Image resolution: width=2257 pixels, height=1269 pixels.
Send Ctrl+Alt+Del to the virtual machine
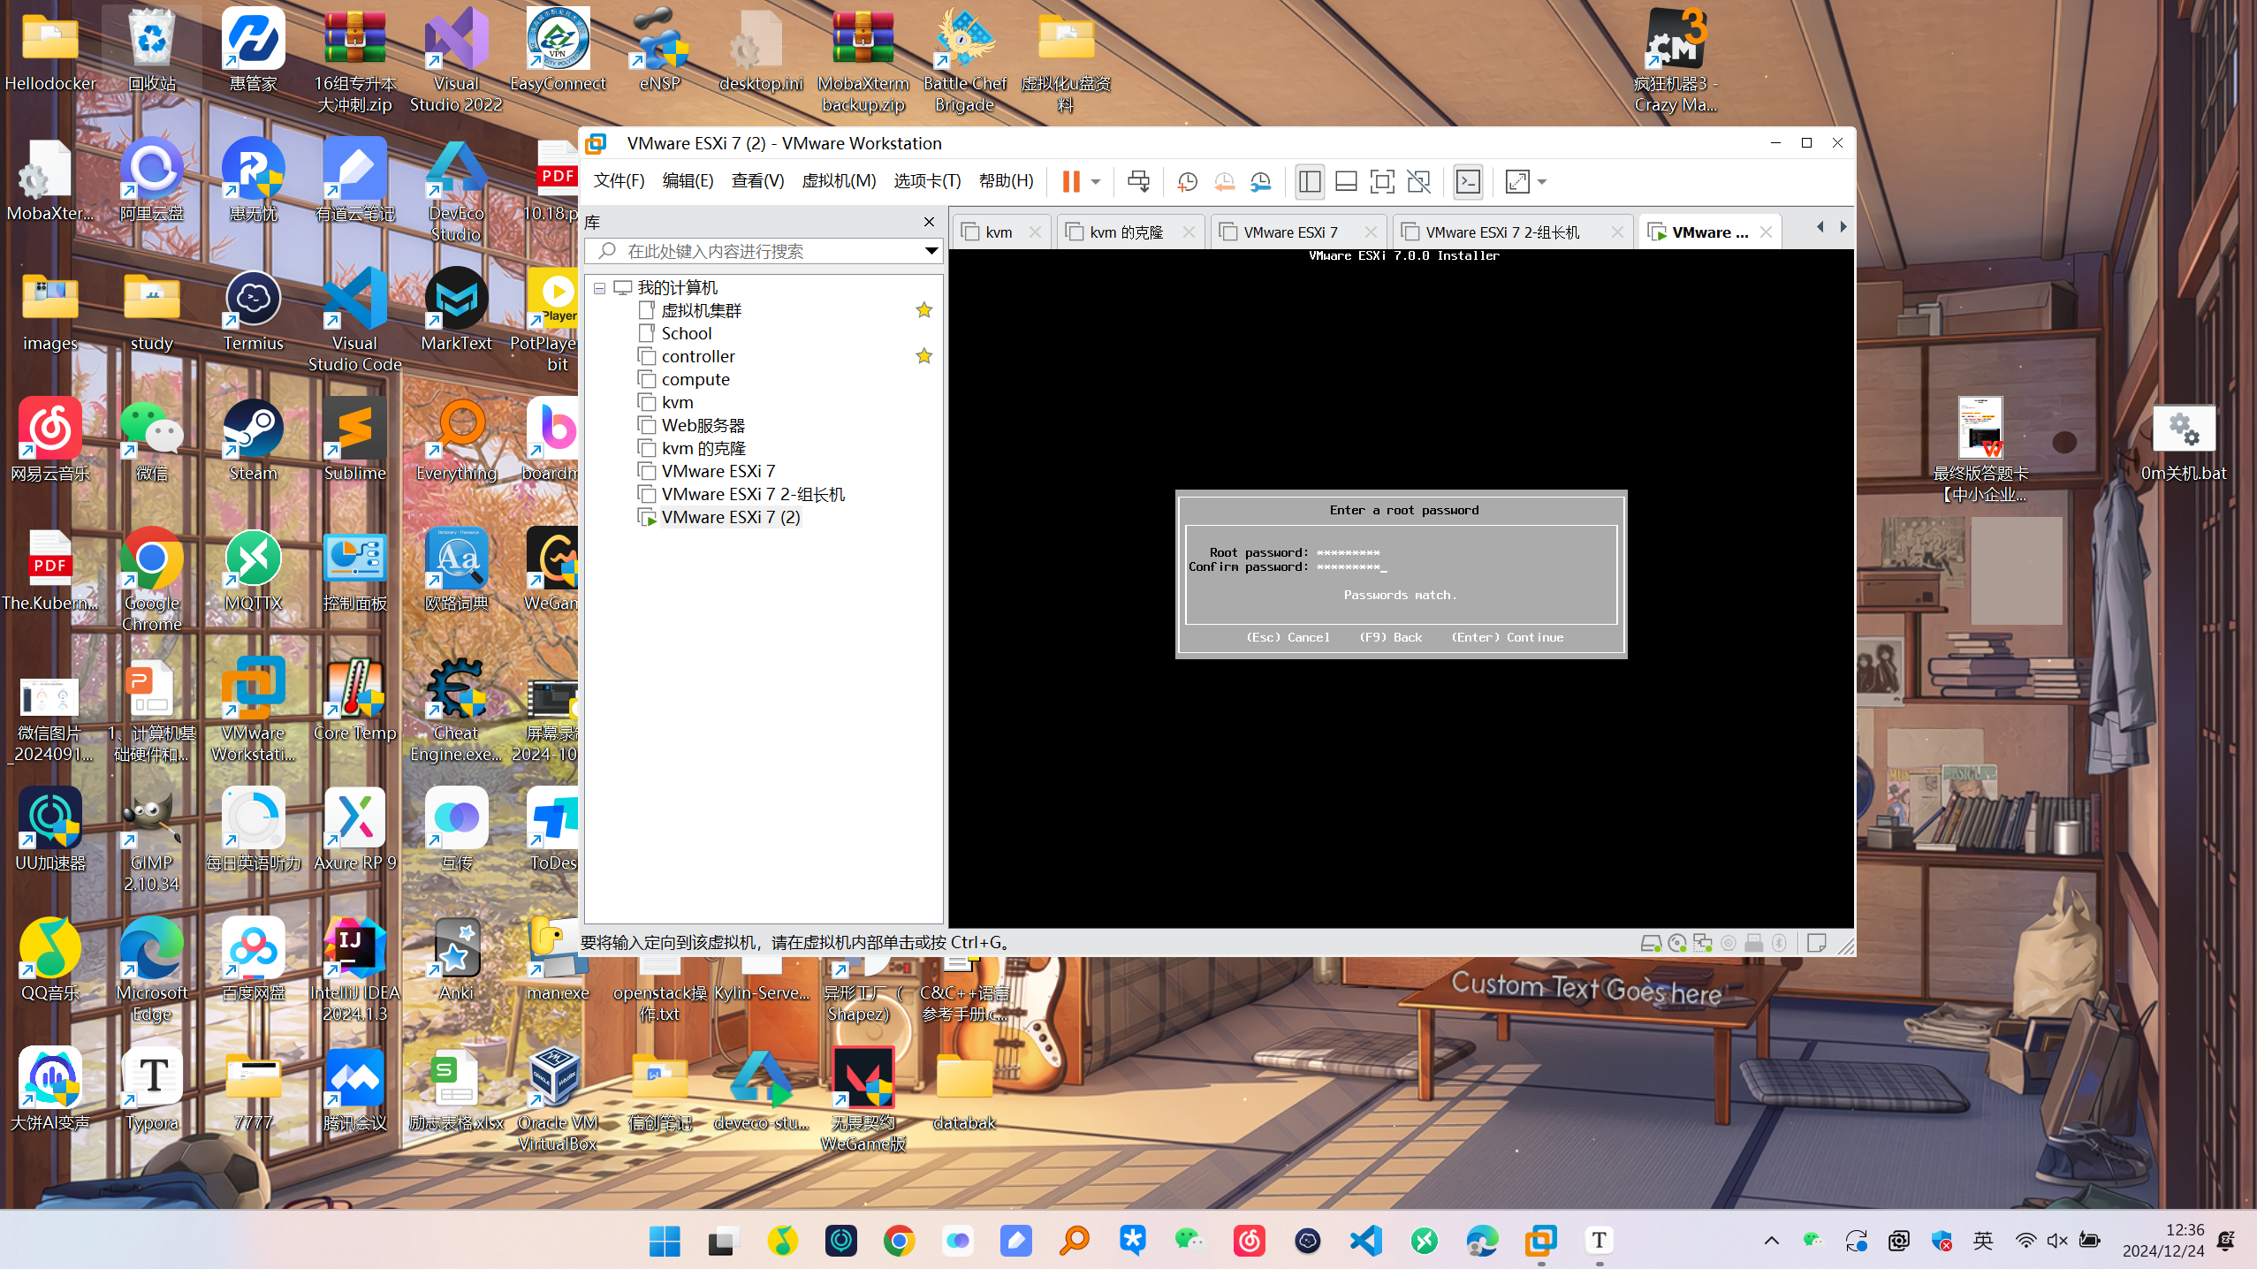[1138, 182]
